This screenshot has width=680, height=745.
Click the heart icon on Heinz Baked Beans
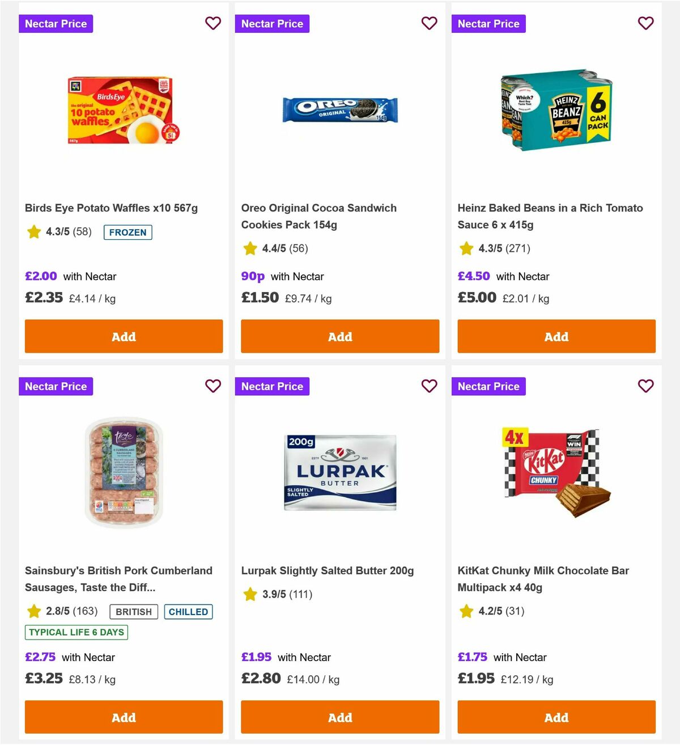[646, 23]
